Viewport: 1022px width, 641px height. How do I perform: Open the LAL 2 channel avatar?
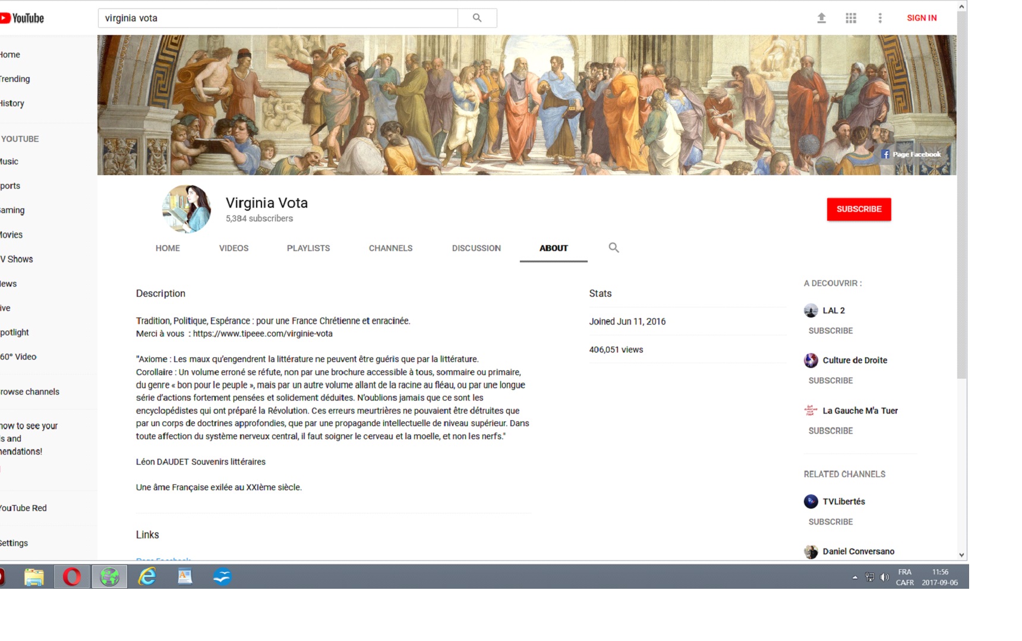point(811,310)
